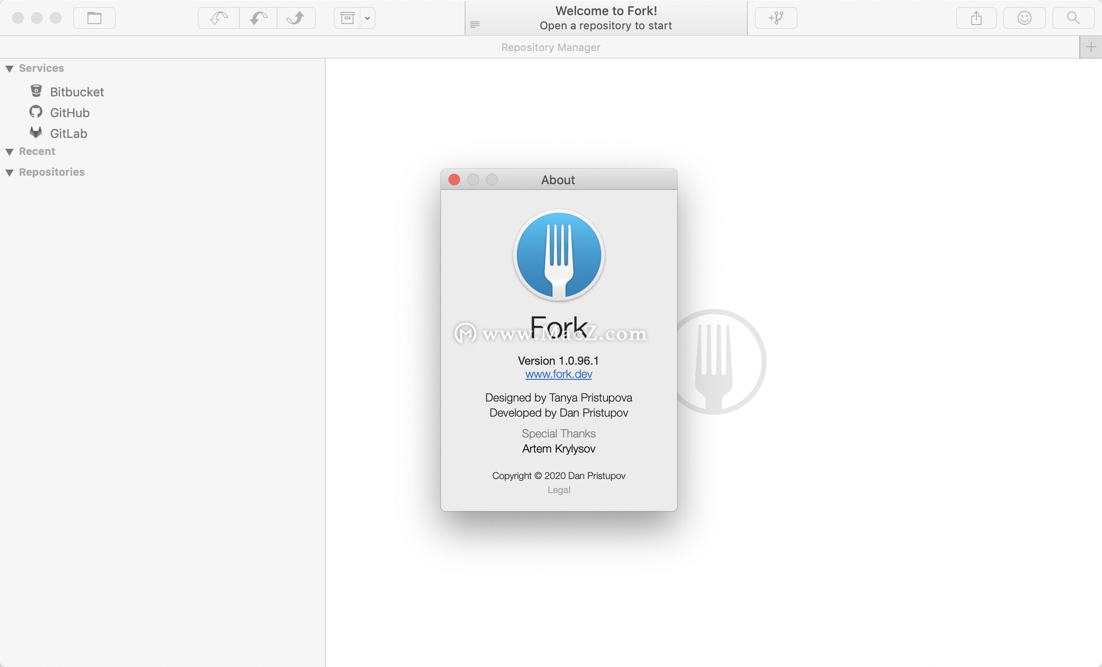Click the lines icon beside Welcome title

pyautogui.click(x=475, y=25)
